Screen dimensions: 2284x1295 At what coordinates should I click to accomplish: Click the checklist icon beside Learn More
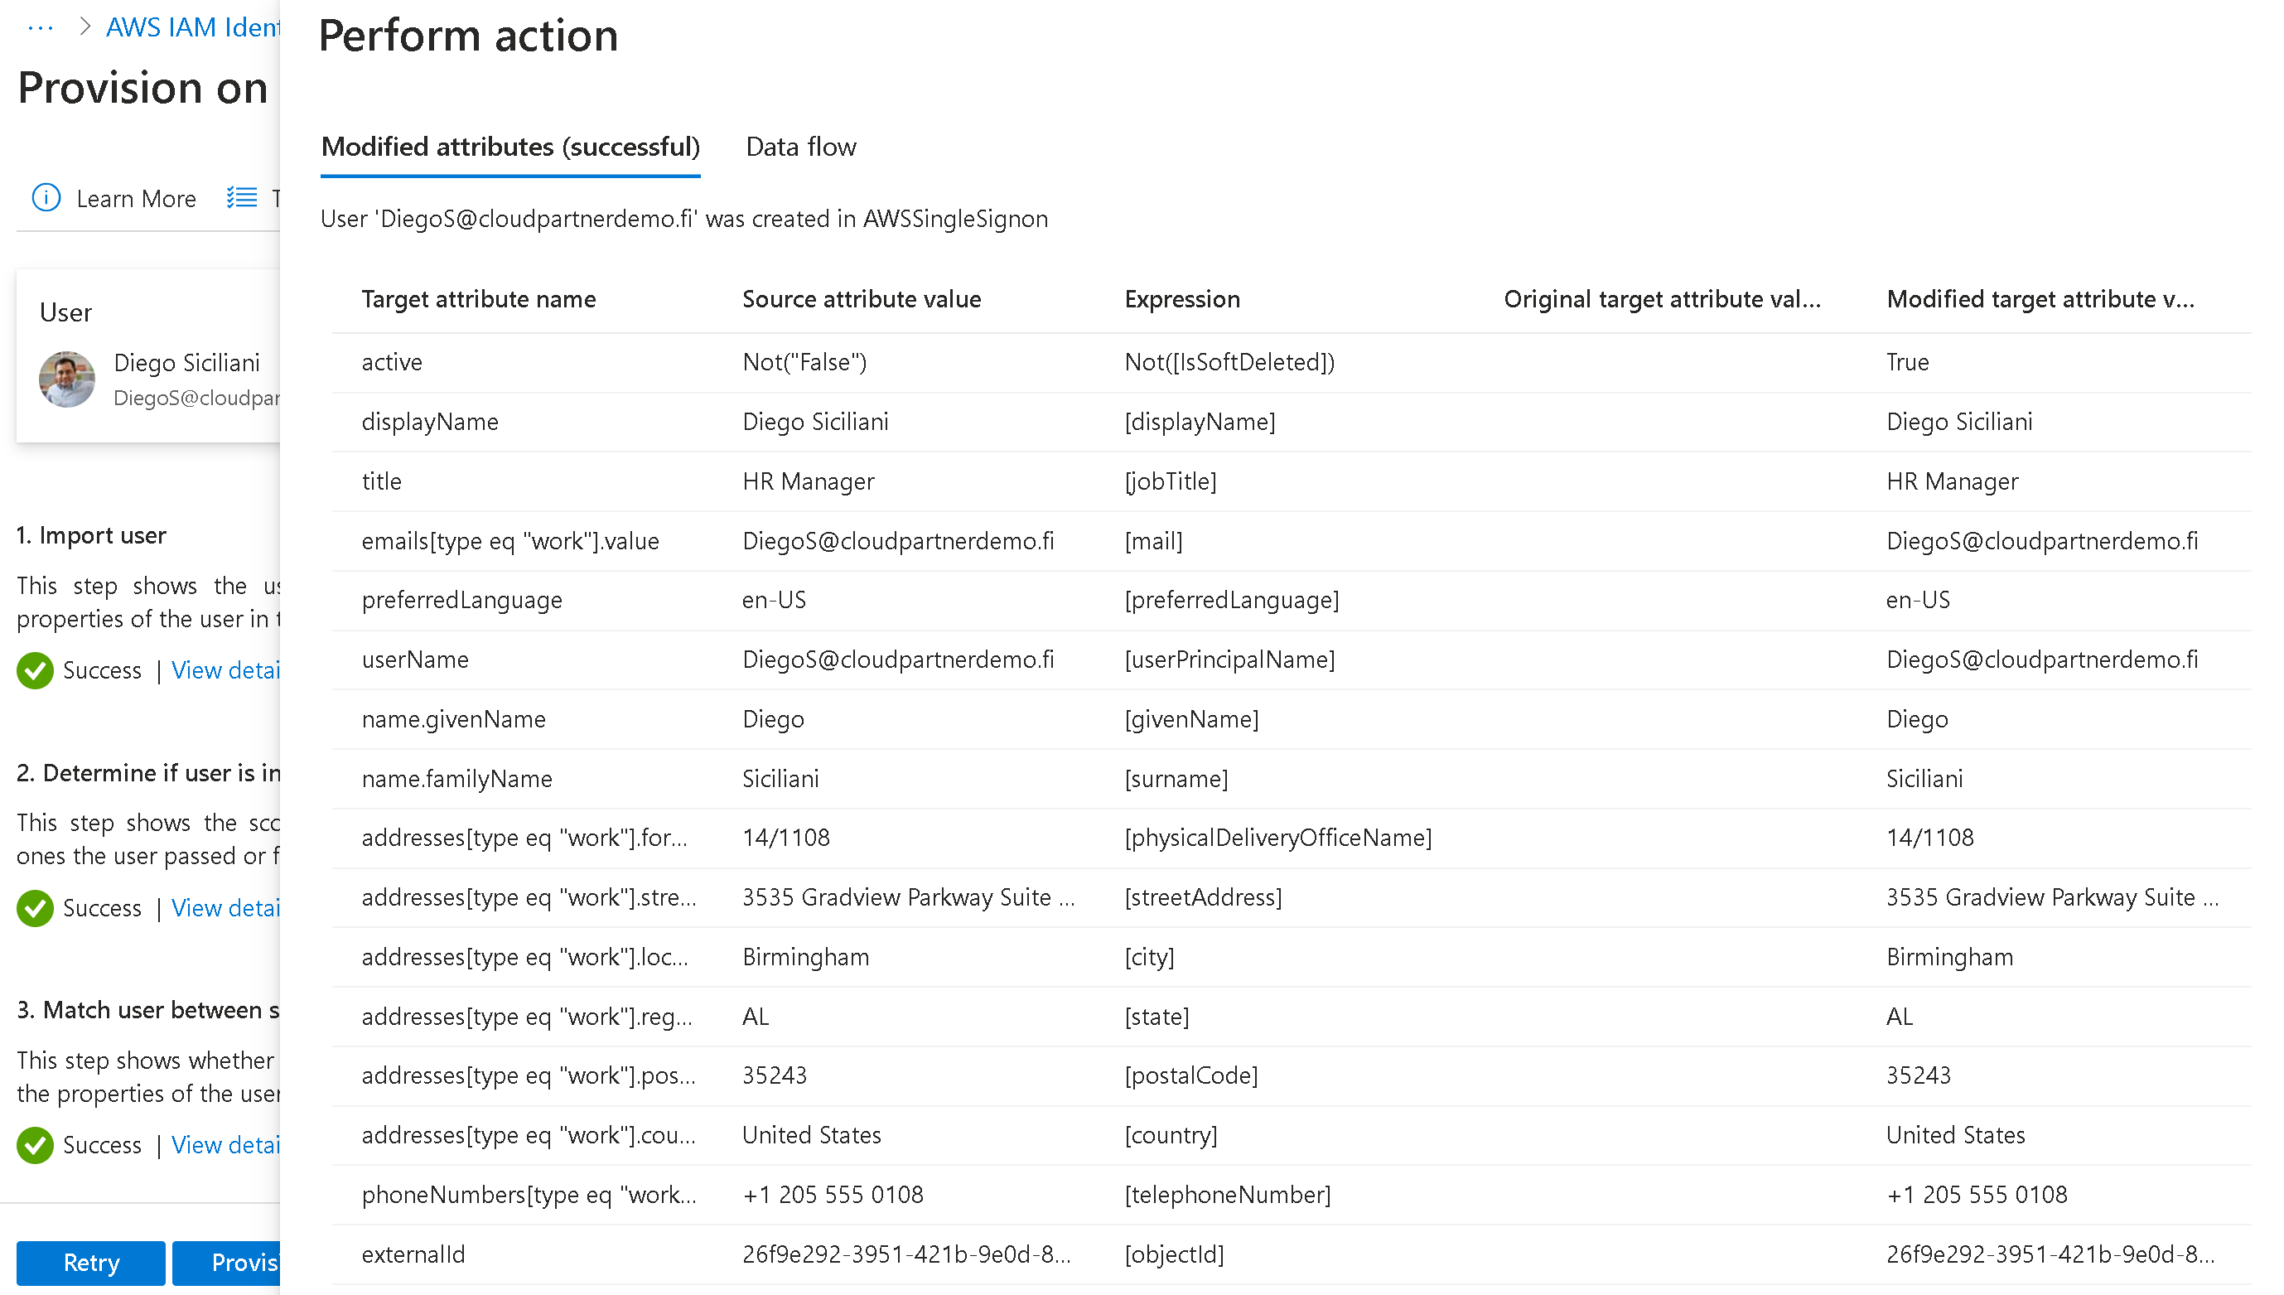tap(241, 197)
